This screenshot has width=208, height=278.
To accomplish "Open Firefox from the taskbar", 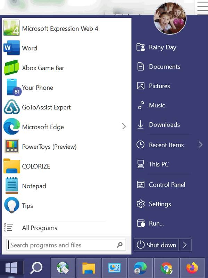I will [192, 268].
